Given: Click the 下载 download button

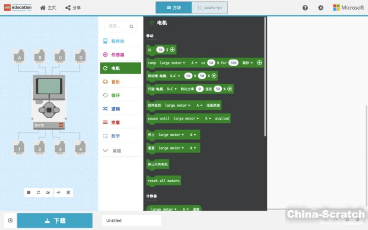Looking at the screenshot, I should tap(55, 220).
